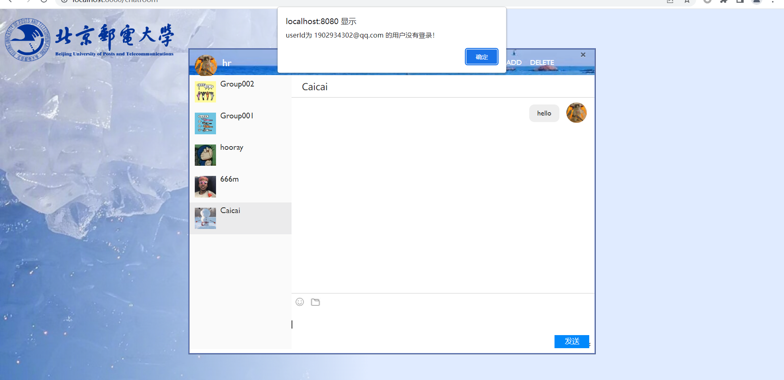Click the folder icon to send file
The width and height of the screenshot is (784, 380).
click(x=315, y=302)
